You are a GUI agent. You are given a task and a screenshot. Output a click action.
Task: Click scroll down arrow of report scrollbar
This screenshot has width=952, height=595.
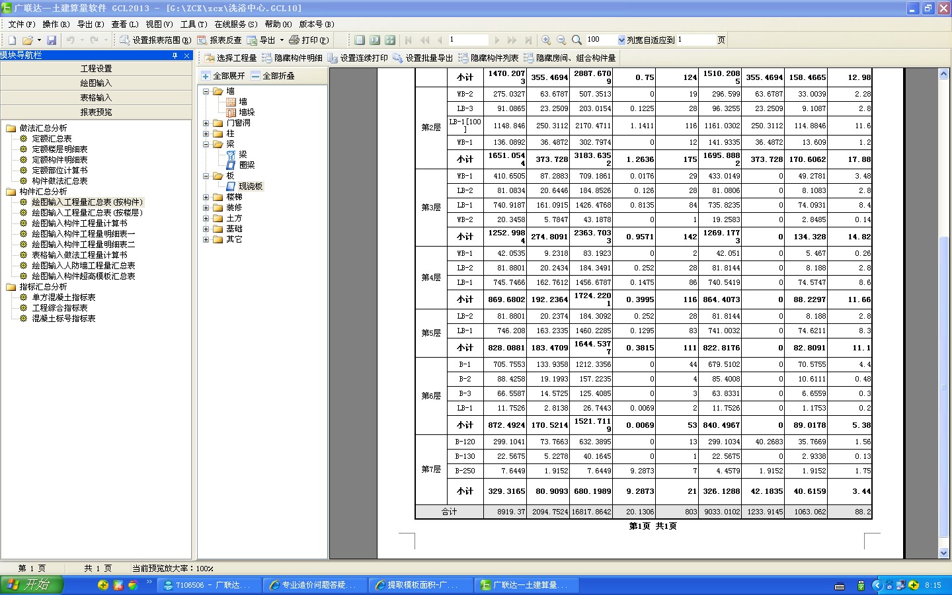pos(944,553)
